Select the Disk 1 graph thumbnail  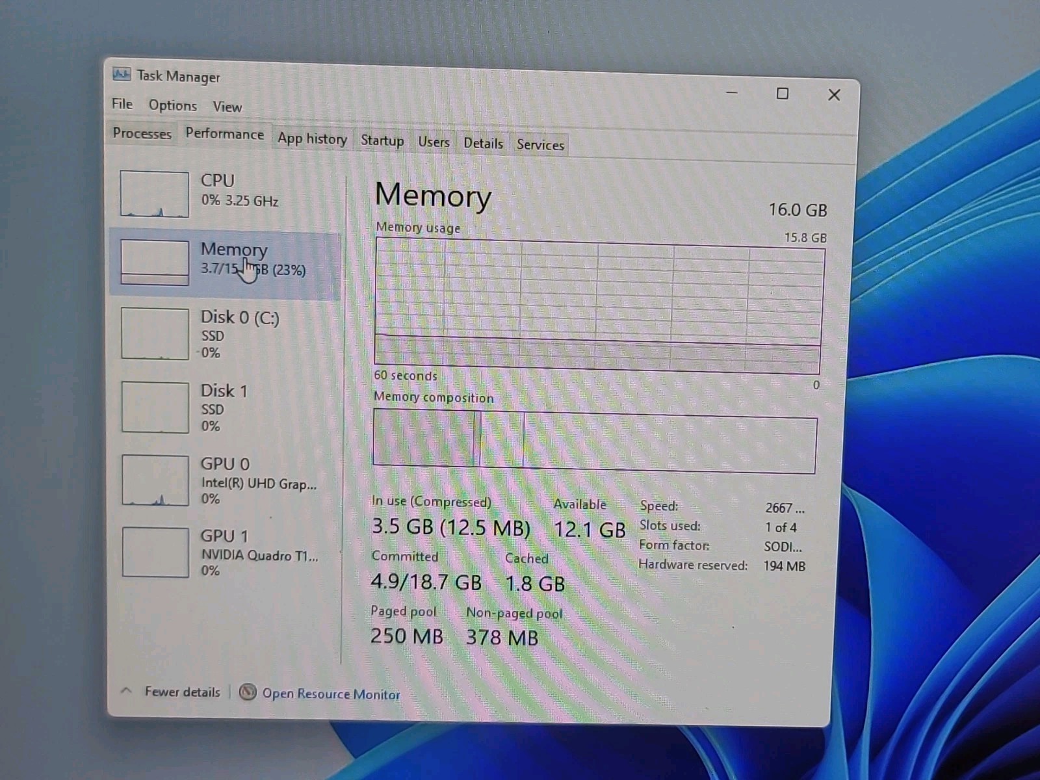(155, 407)
